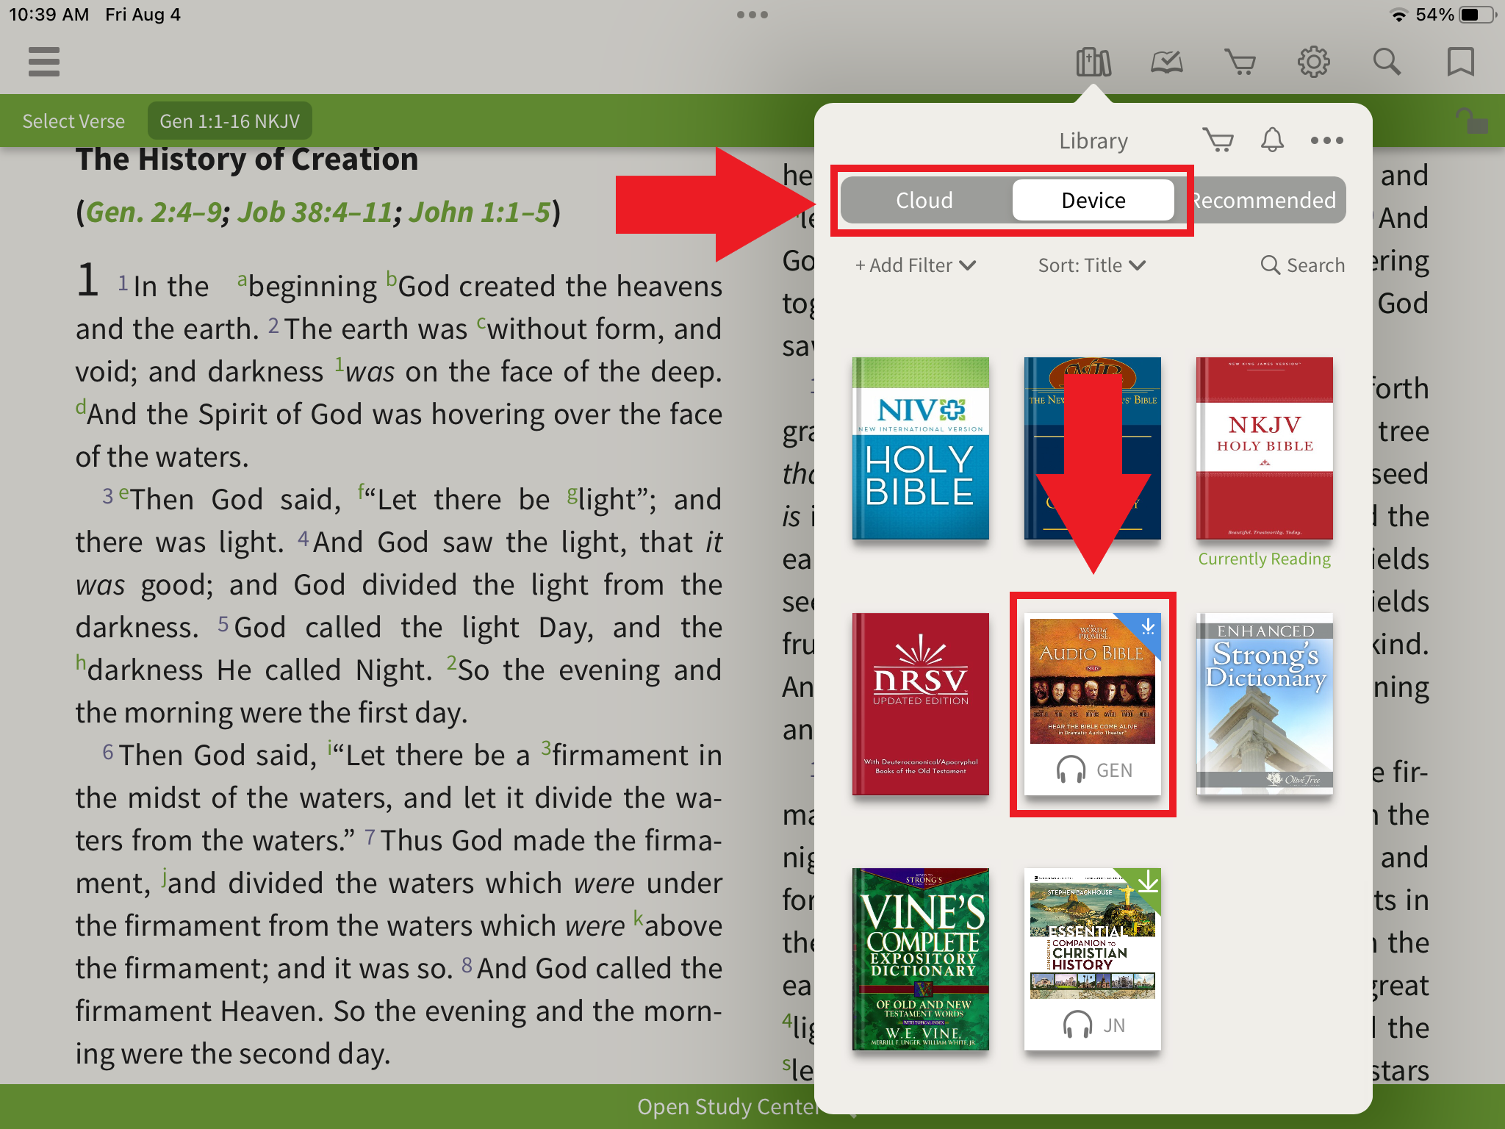Tap the cart icon in Library panel
The height and width of the screenshot is (1129, 1505).
1218,140
